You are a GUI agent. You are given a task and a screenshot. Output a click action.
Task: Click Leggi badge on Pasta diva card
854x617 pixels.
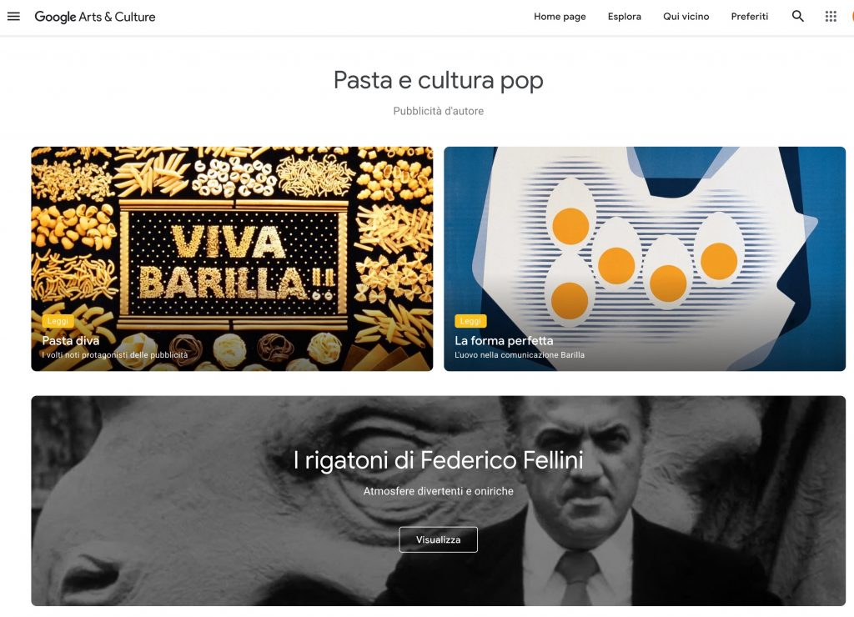click(58, 321)
